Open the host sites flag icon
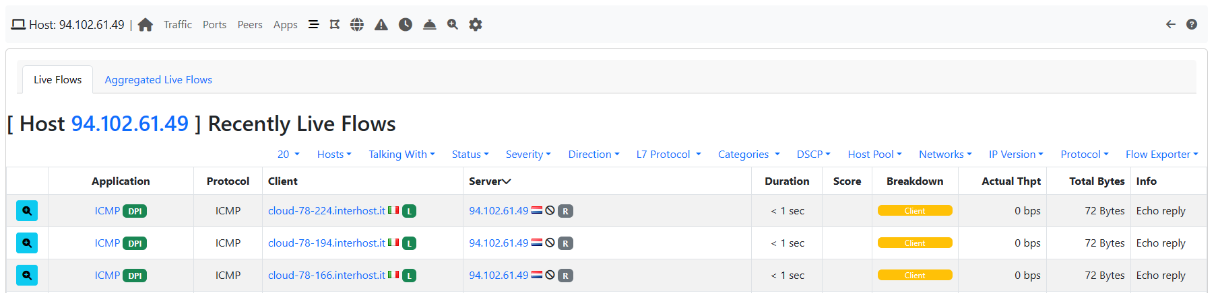The height and width of the screenshot is (293, 1218). (335, 24)
